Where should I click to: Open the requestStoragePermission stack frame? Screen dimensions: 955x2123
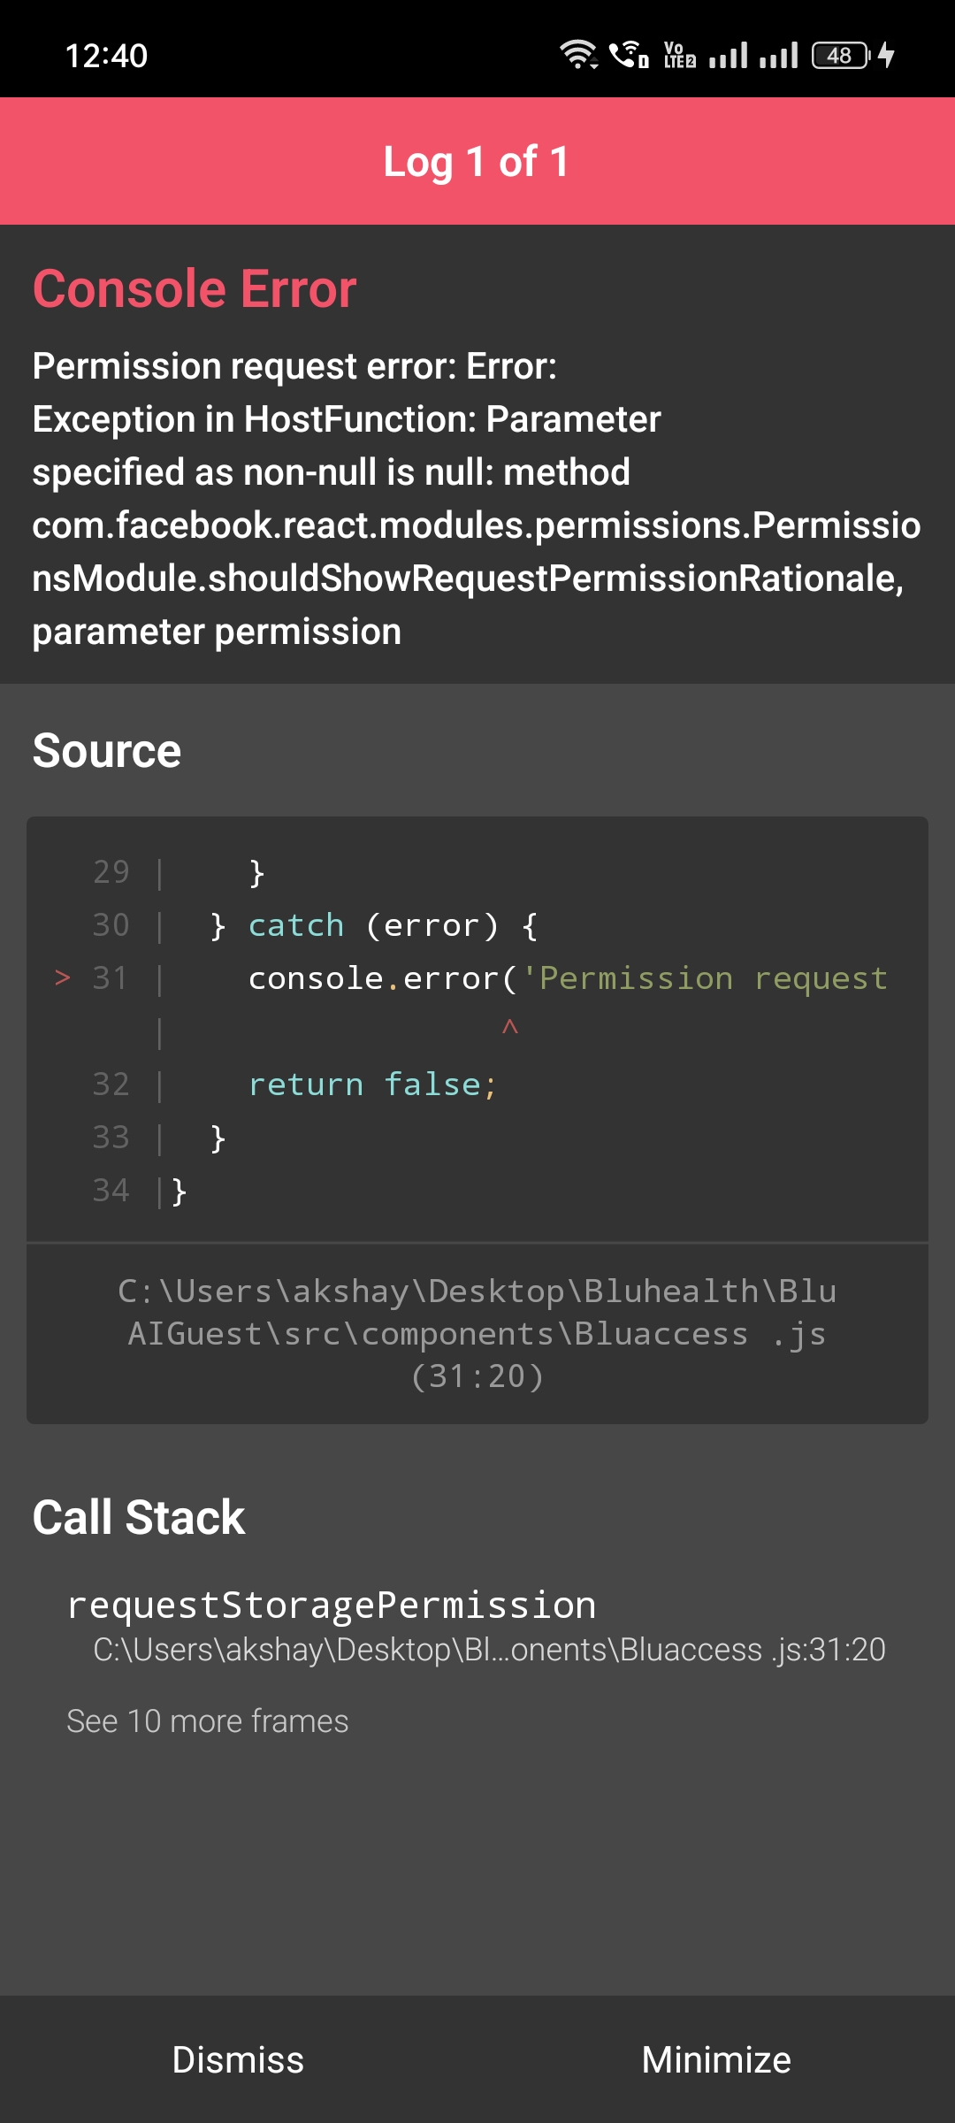(x=332, y=1605)
